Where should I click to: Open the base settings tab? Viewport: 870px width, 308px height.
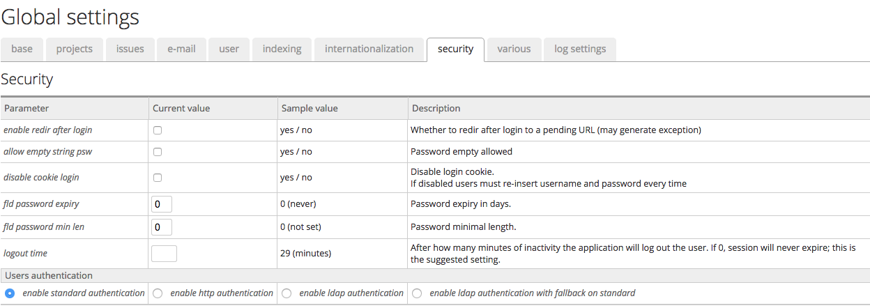(22, 49)
